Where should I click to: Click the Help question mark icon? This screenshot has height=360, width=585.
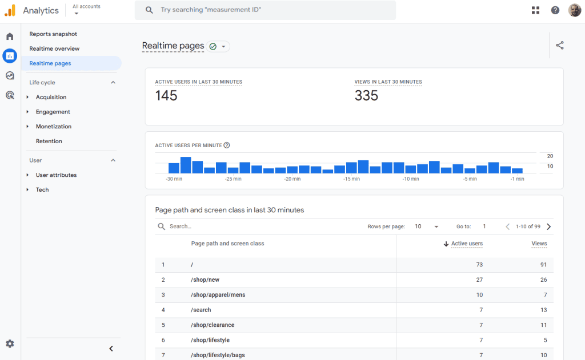[555, 10]
